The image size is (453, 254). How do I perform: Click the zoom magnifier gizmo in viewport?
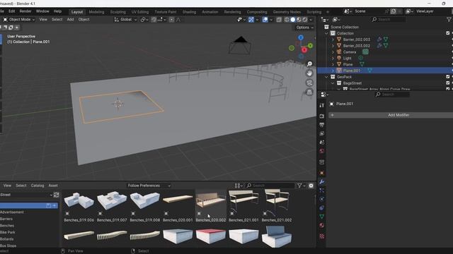[x=309, y=64]
